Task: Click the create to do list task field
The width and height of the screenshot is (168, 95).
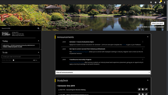Action: 21,57
